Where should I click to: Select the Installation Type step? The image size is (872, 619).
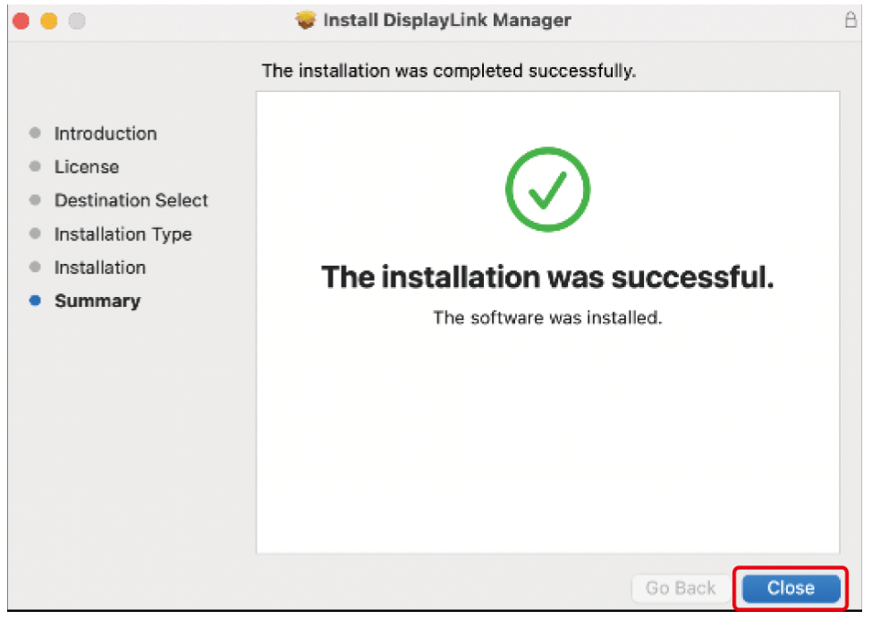(123, 234)
